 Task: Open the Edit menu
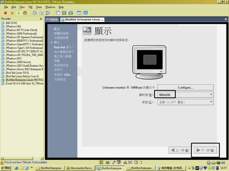[x=14, y=7]
